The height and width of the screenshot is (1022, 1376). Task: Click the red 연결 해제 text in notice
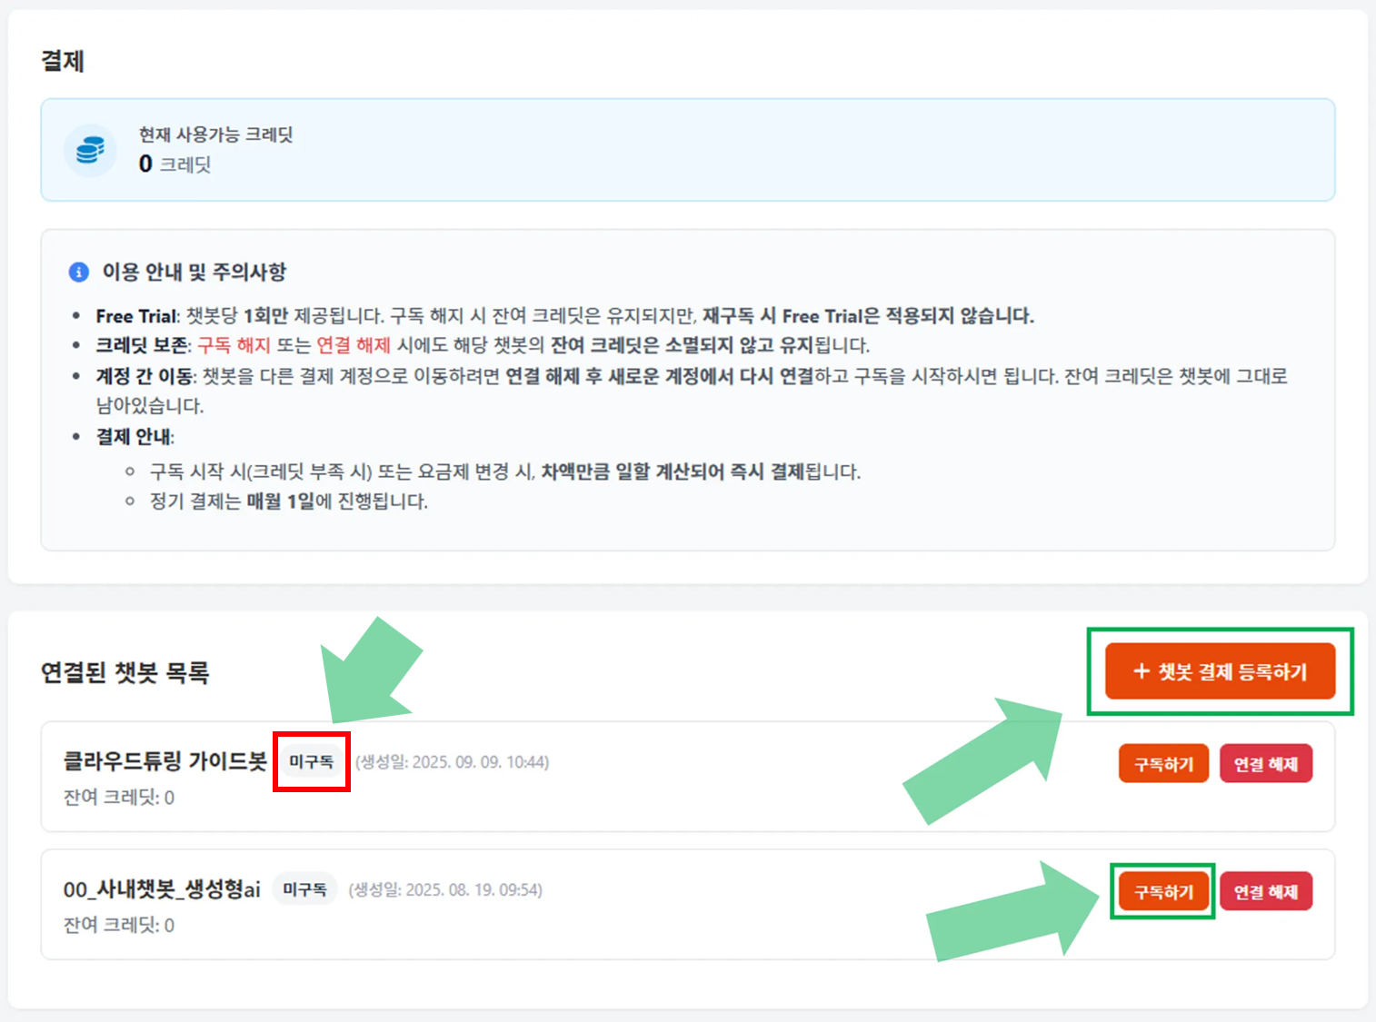[x=353, y=345]
